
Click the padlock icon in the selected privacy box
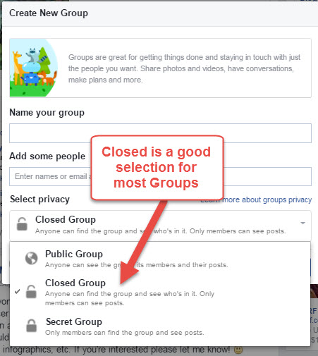(x=22, y=223)
